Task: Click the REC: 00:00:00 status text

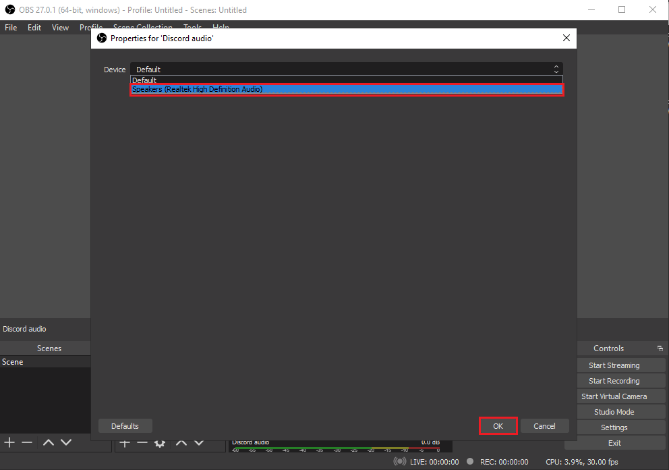Action: [504, 462]
